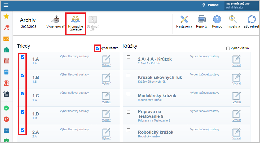Check Príprava na Testovanie 9 checkbox
The width and height of the screenshot is (260, 143).
(128, 112)
